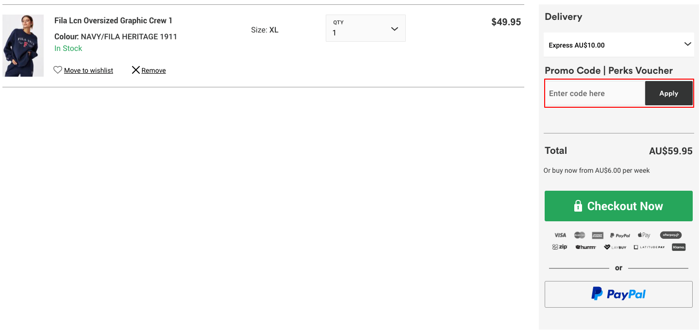Click the heart icon next to Move to wishlist
This screenshot has height=330, width=700.
point(58,70)
